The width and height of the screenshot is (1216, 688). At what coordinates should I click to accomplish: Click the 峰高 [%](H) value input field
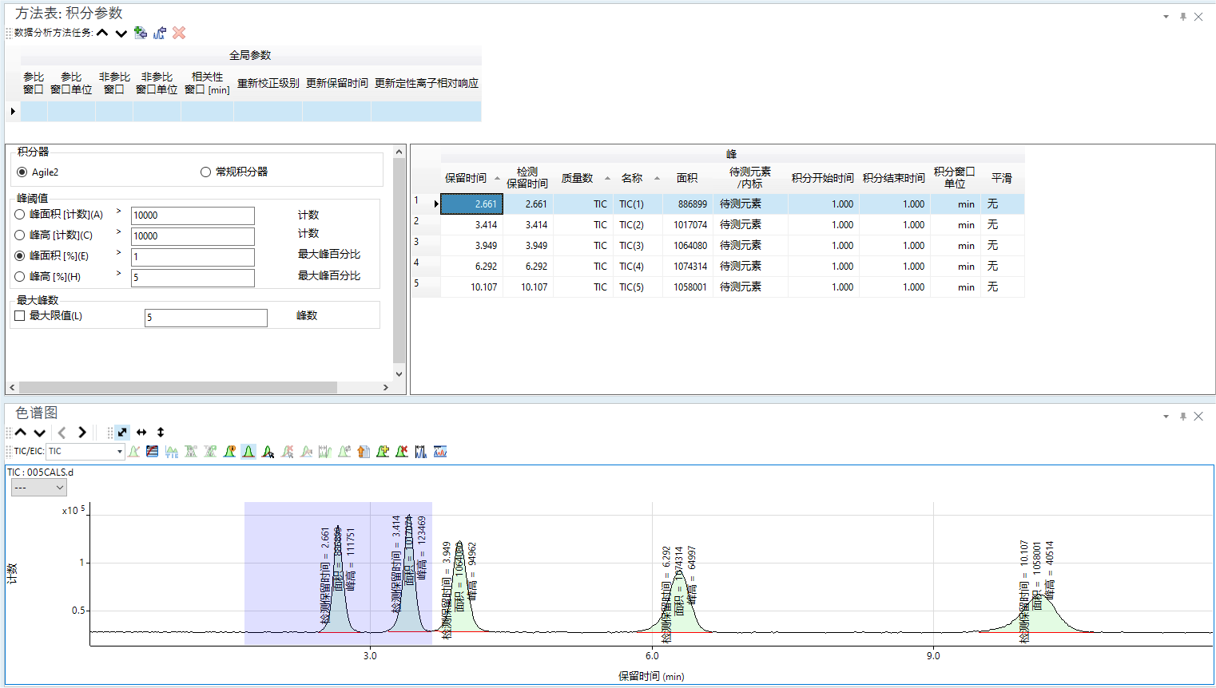[193, 278]
